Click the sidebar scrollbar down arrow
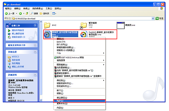The image size is (169, 111). (x=41, y=100)
